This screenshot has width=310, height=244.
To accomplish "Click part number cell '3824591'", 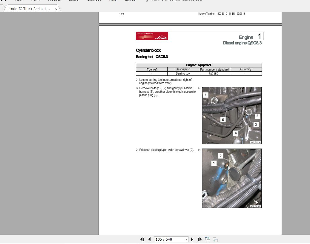I will 214,74.
